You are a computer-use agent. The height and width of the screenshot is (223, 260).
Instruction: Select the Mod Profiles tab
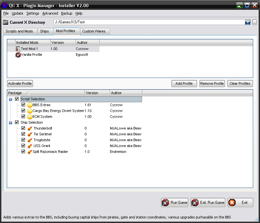pyautogui.click(x=67, y=31)
